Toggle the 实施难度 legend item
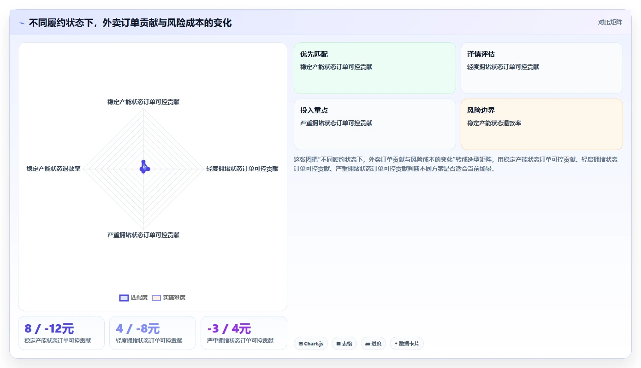Viewport: 641px width, 368px height. 168,298
